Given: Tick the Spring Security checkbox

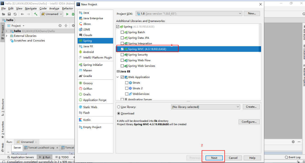Looking at the screenshot, I should click(122, 55).
